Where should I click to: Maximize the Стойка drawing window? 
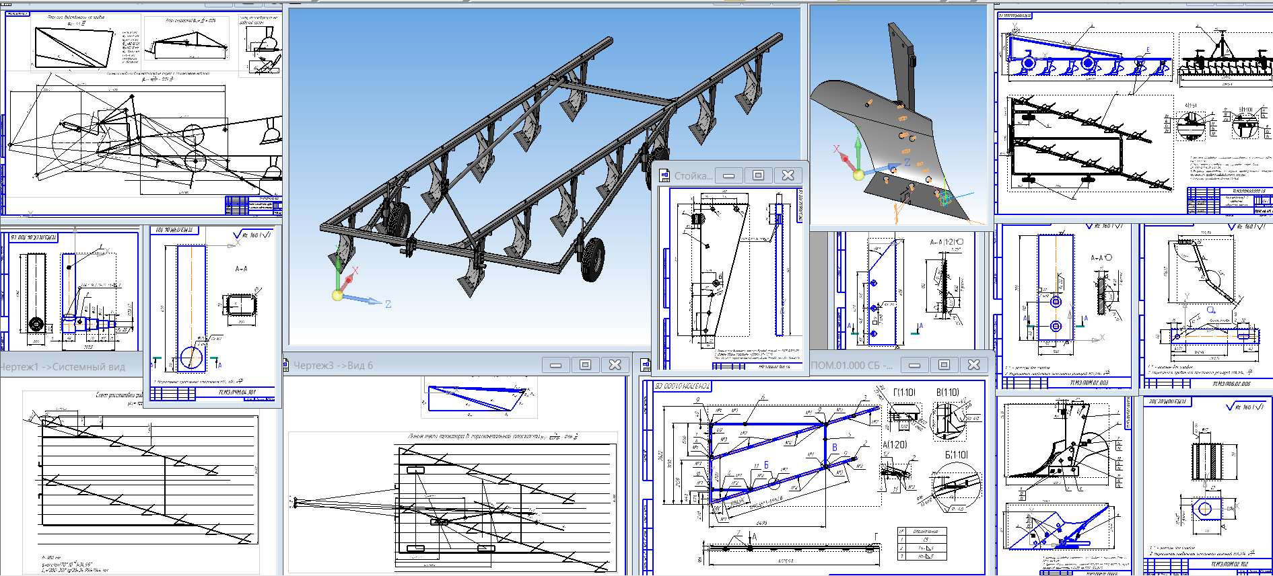[x=758, y=175]
